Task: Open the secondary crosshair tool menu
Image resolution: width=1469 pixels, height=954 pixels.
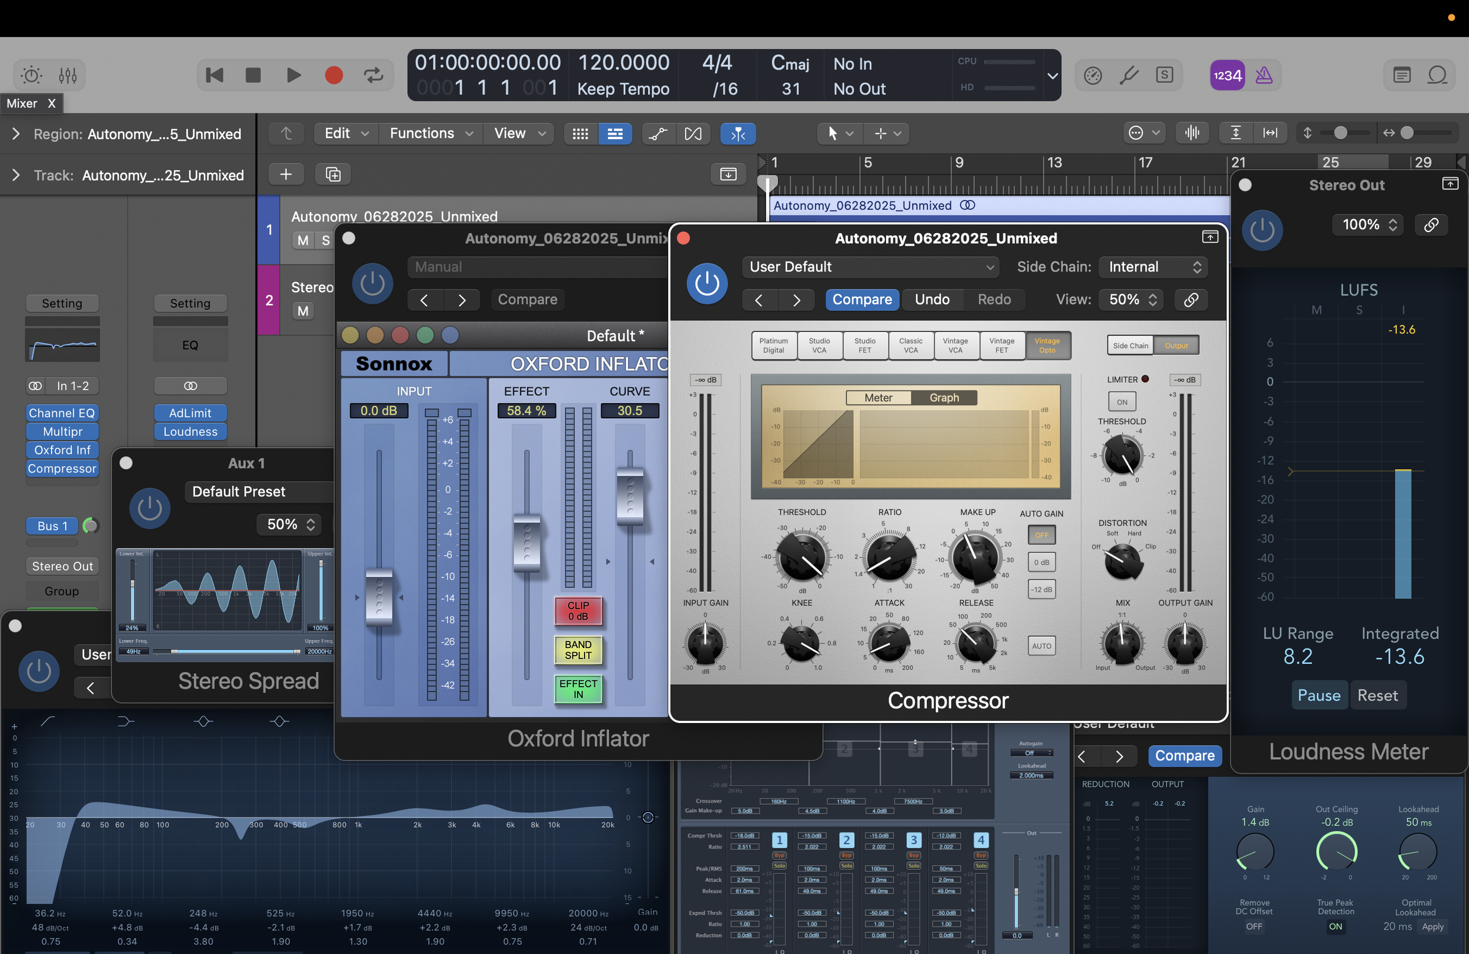Action: coord(888,133)
